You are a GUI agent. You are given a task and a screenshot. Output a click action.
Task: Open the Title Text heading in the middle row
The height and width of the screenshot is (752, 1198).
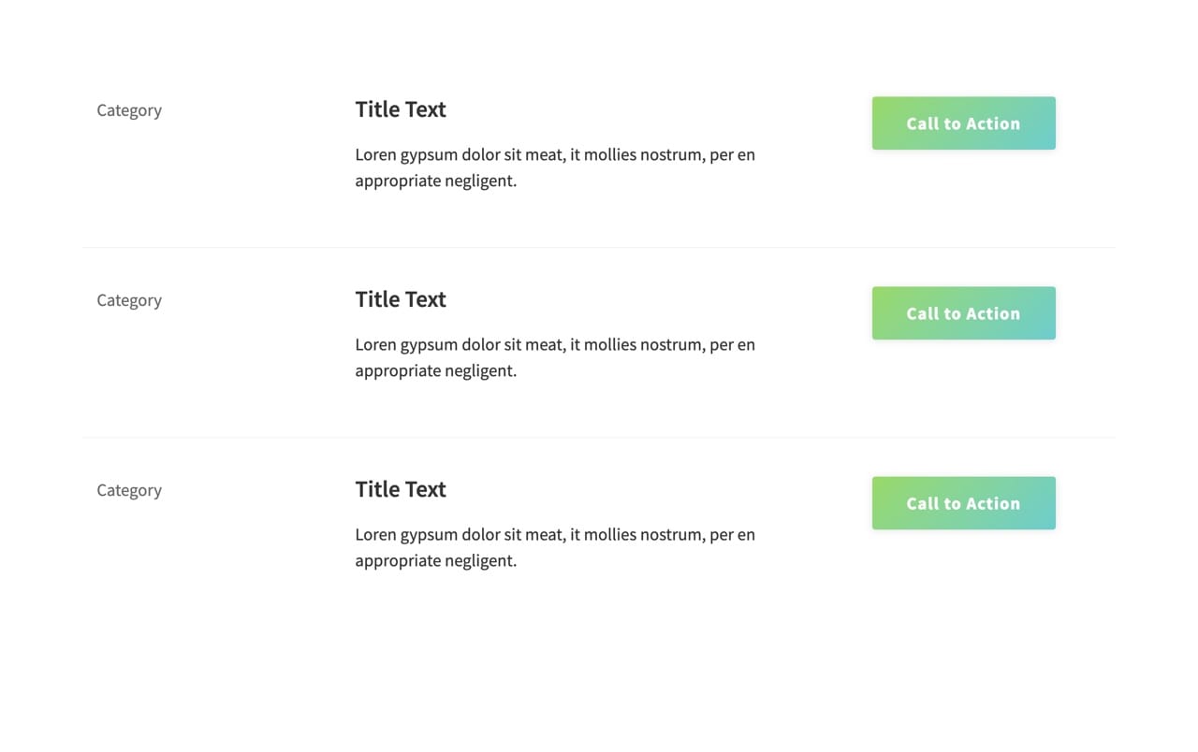pyautogui.click(x=401, y=299)
